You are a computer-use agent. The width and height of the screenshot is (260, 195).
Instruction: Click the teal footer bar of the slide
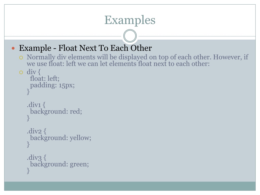pos(130,186)
